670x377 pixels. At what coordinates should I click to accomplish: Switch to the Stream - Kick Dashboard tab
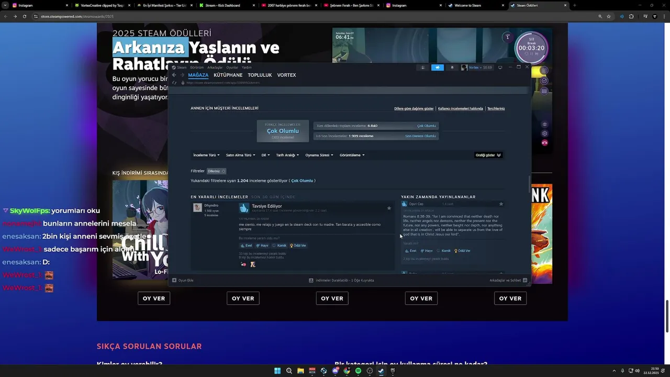pyautogui.click(x=228, y=5)
